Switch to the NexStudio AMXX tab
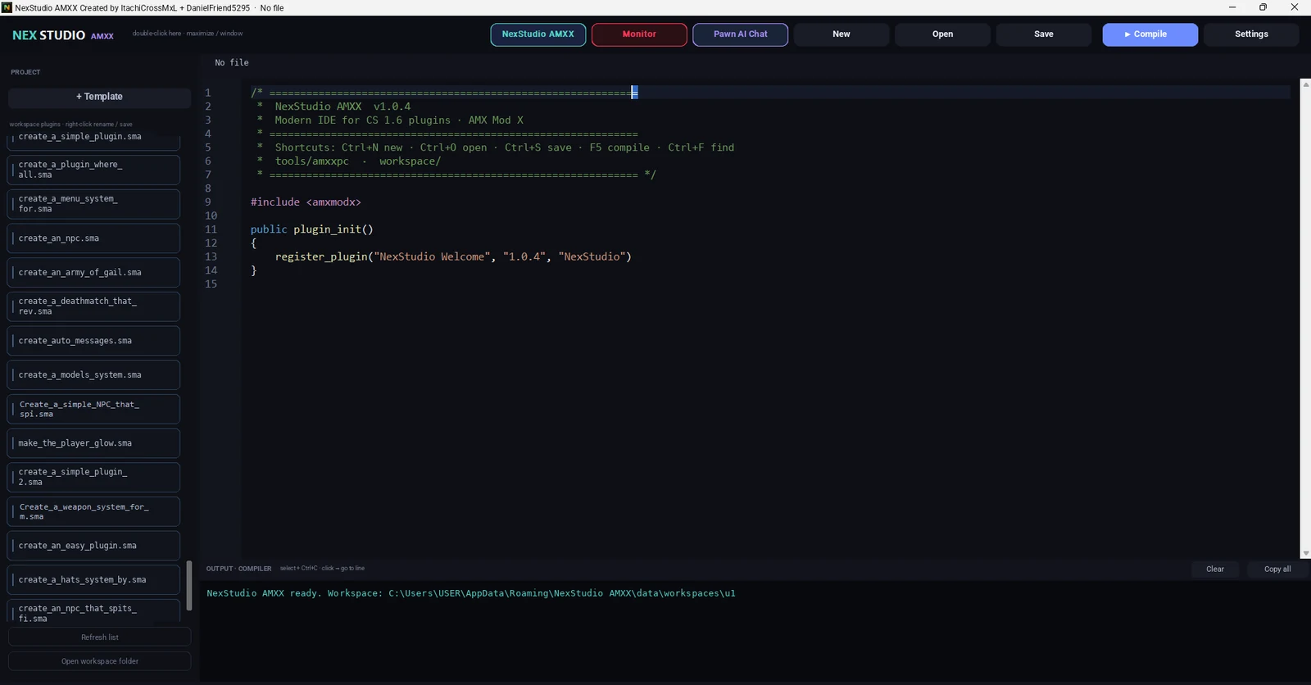Screen dimensions: 1311x685 pos(538,34)
